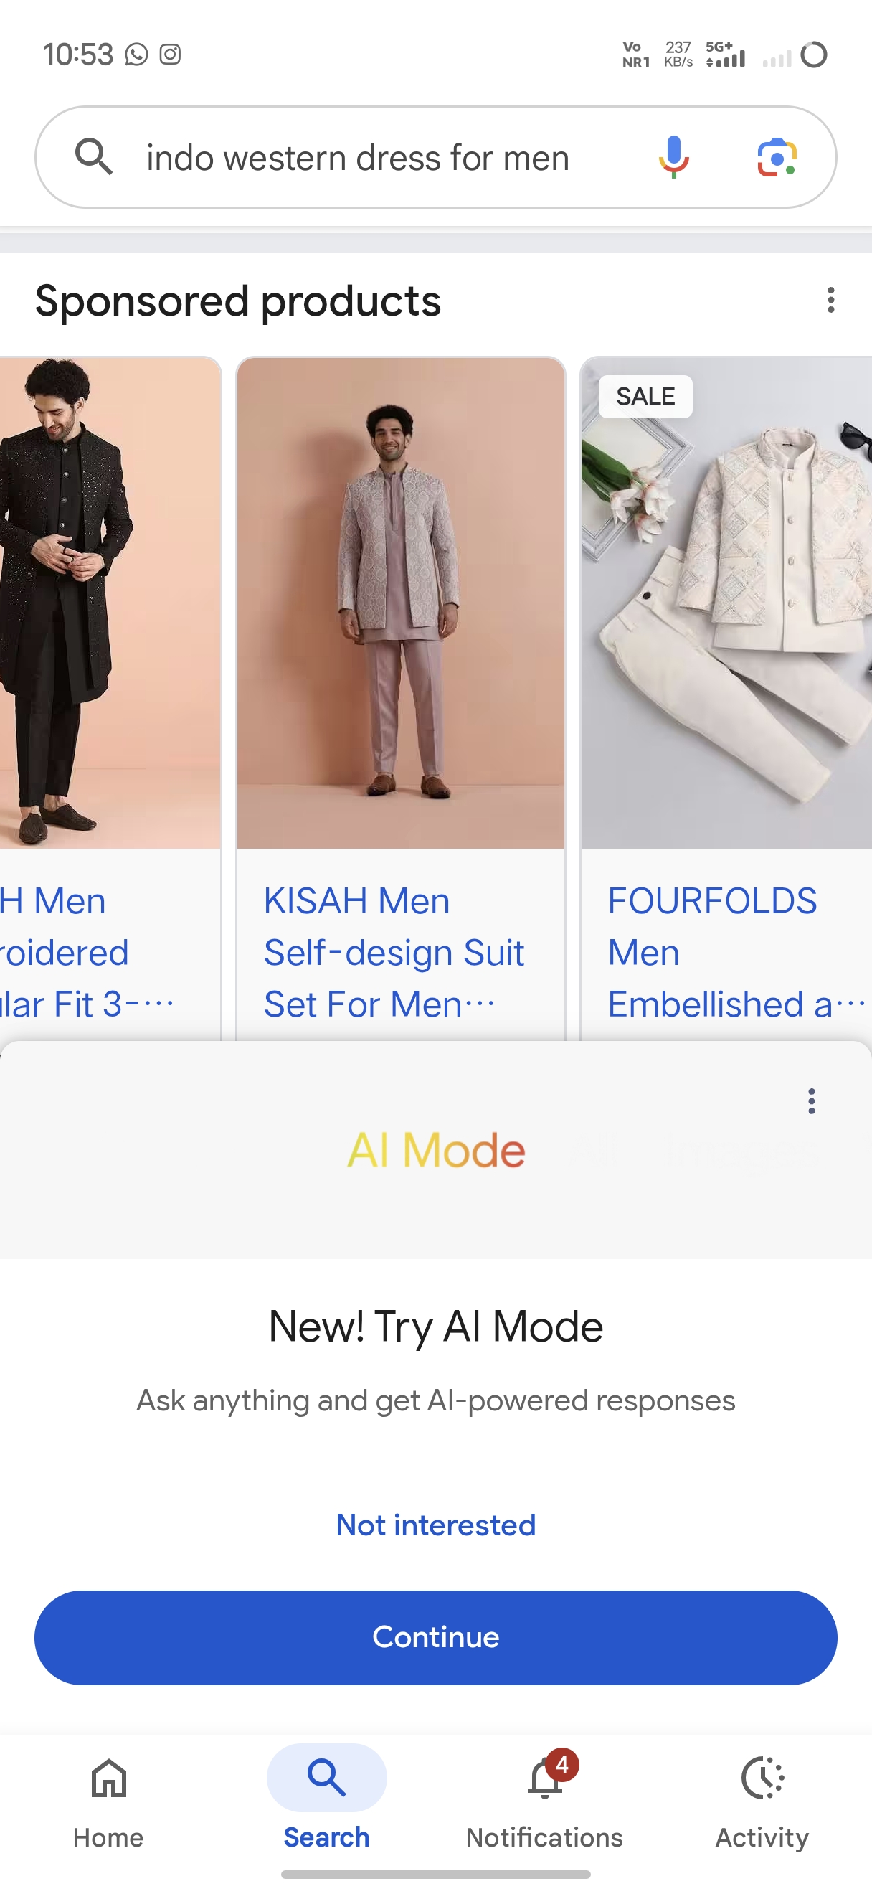872x1894 pixels.
Task: Open KISAH Men Self-design Suit link
Action: coord(394,952)
